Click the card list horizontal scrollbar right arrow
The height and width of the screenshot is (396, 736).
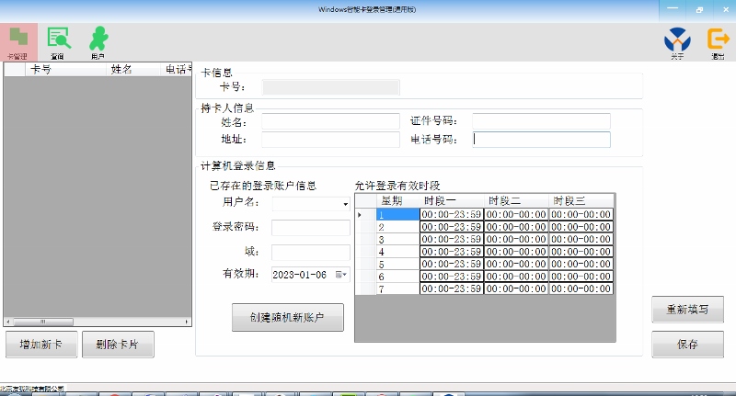click(x=187, y=322)
